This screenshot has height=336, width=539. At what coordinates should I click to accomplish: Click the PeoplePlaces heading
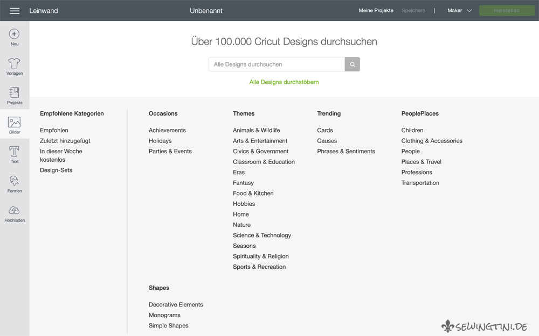coord(420,113)
